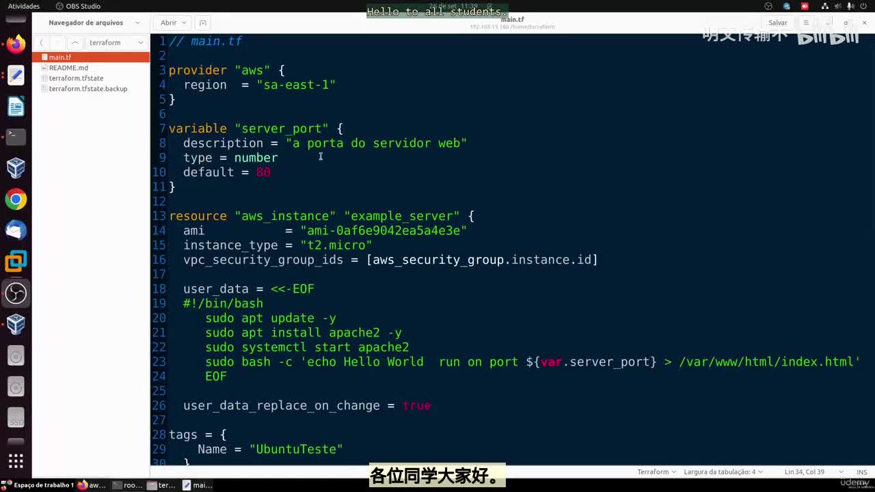The width and height of the screenshot is (875, 492).
Task: Place cursor on "server_port" variable name
Action: pos(282,128)
